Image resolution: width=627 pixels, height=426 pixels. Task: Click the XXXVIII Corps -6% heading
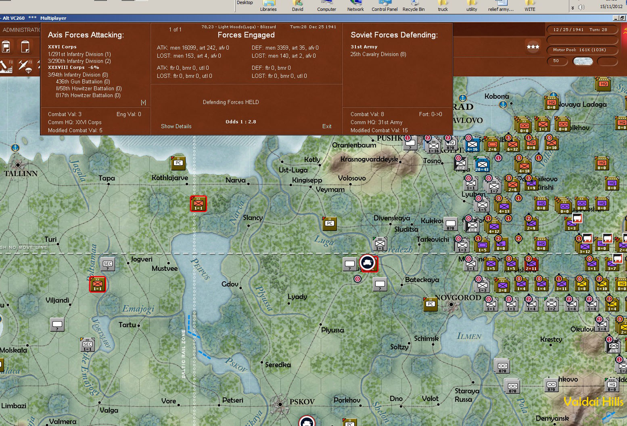tap(73, 67)
